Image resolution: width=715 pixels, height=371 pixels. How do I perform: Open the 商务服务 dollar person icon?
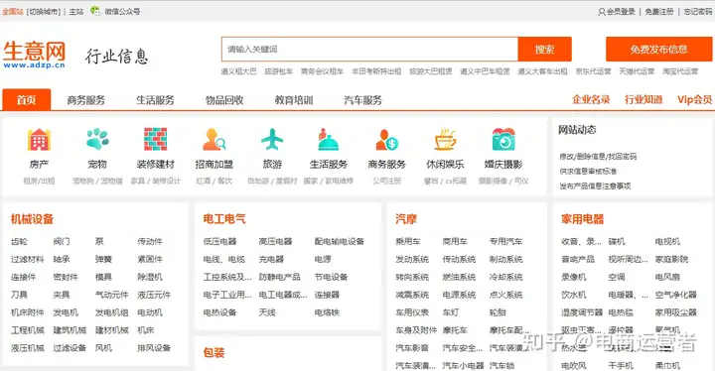[386, 139]
